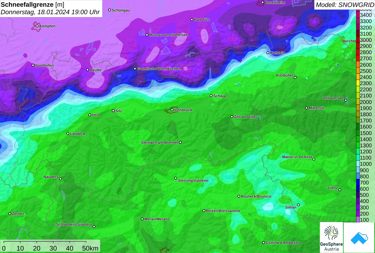The image size is (375, 253).
Task: Select the Schongau marker circle
Action: pos(110,10)
